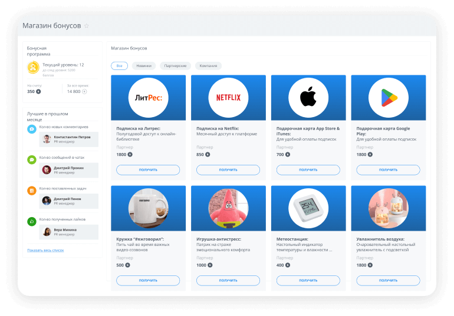Screen dimensions: 454x316
Task: Select the Партнерские filter tab
Action: [176, 66]
